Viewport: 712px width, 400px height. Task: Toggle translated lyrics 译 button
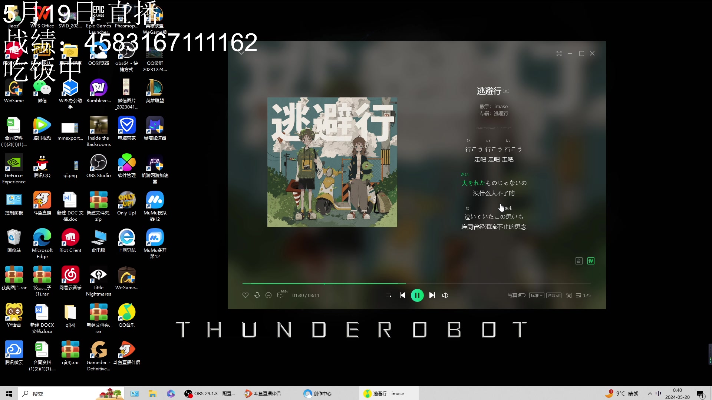click(x=591, y=261)
